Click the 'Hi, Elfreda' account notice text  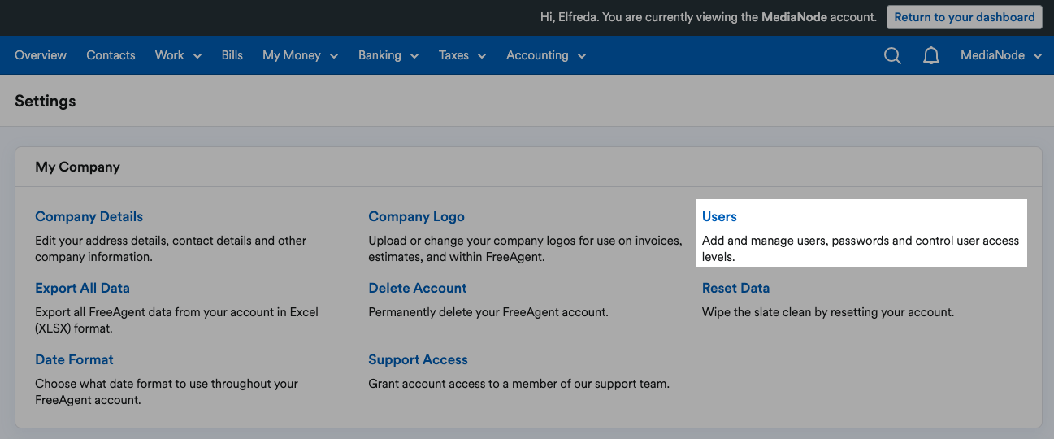click(x=709, y=17)
